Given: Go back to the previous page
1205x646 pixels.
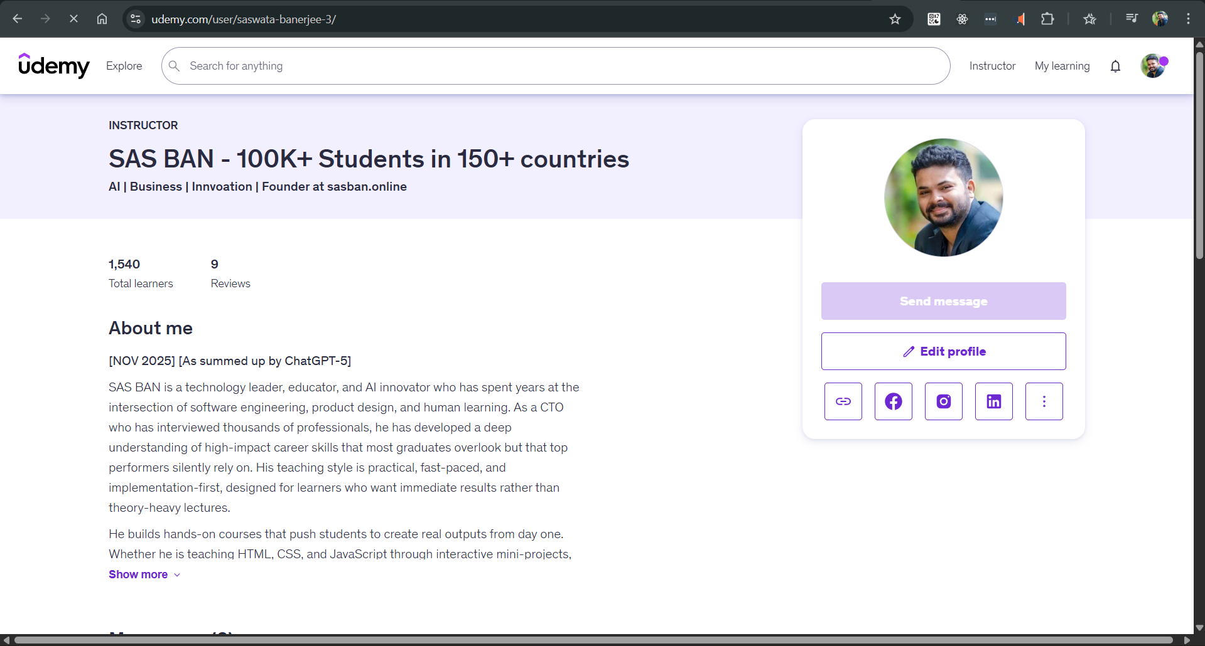Looking at the screenshot, I should 18,19.
